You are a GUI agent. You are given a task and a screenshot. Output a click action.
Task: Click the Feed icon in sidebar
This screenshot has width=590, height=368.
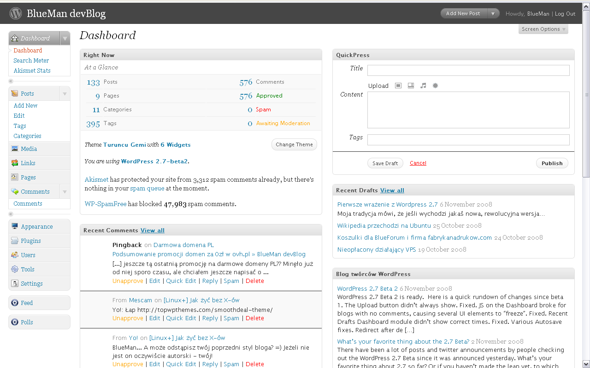click(x=15, y=303)
